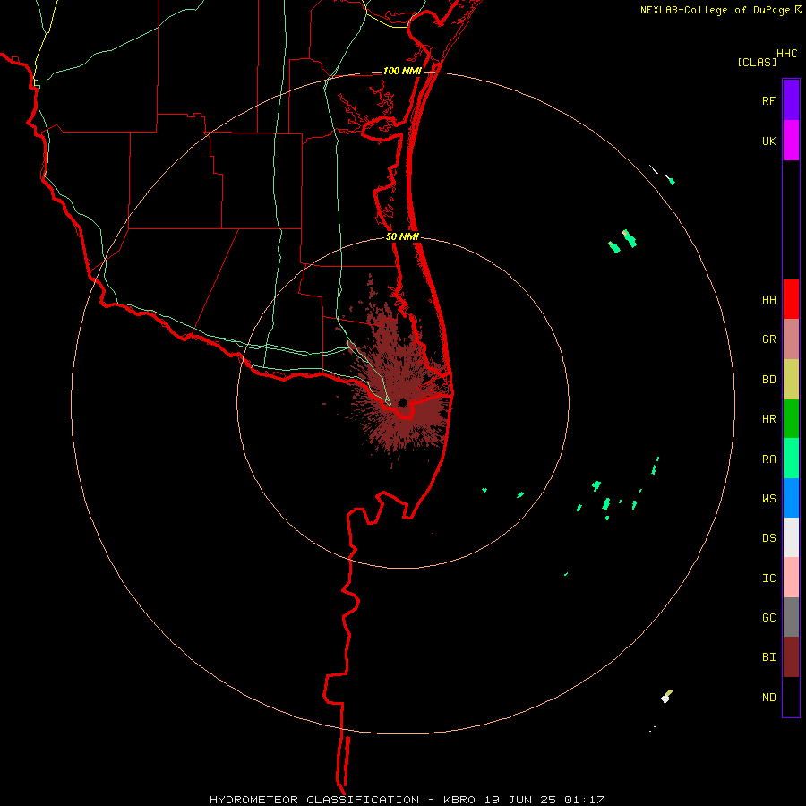Click the BD legend label
The image size is (806, 806).
[768, 380]
